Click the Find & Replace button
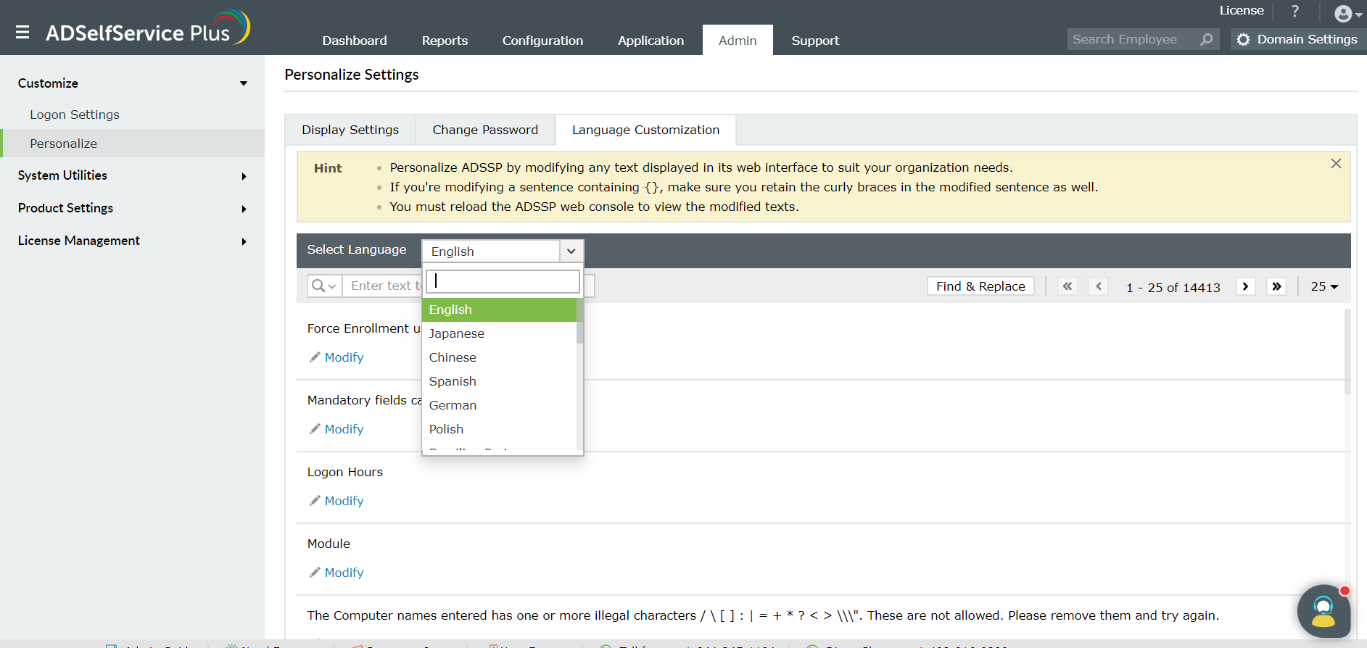This screenshot has height=648, width=1367. tap(980, 286)
